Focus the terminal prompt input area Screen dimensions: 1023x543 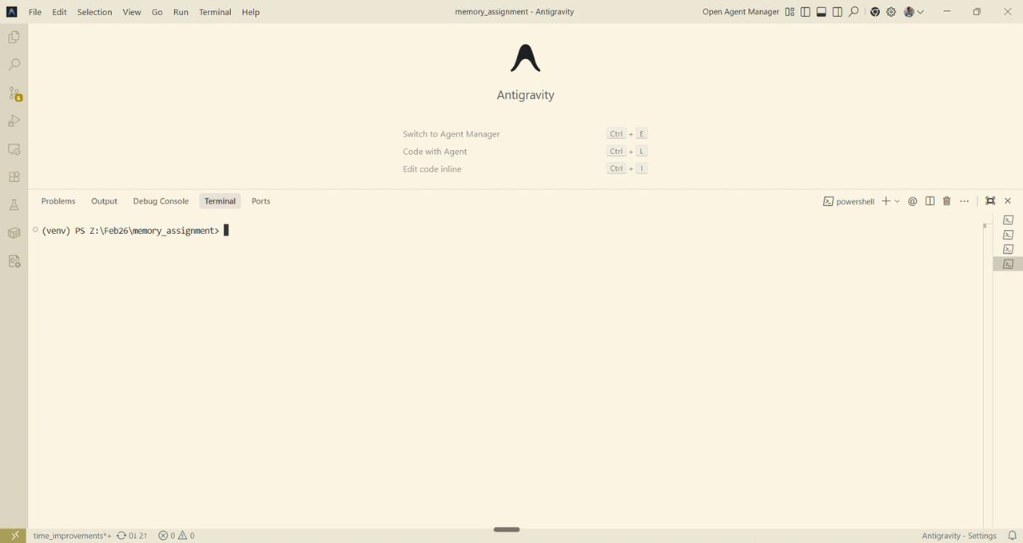(226, 231)
